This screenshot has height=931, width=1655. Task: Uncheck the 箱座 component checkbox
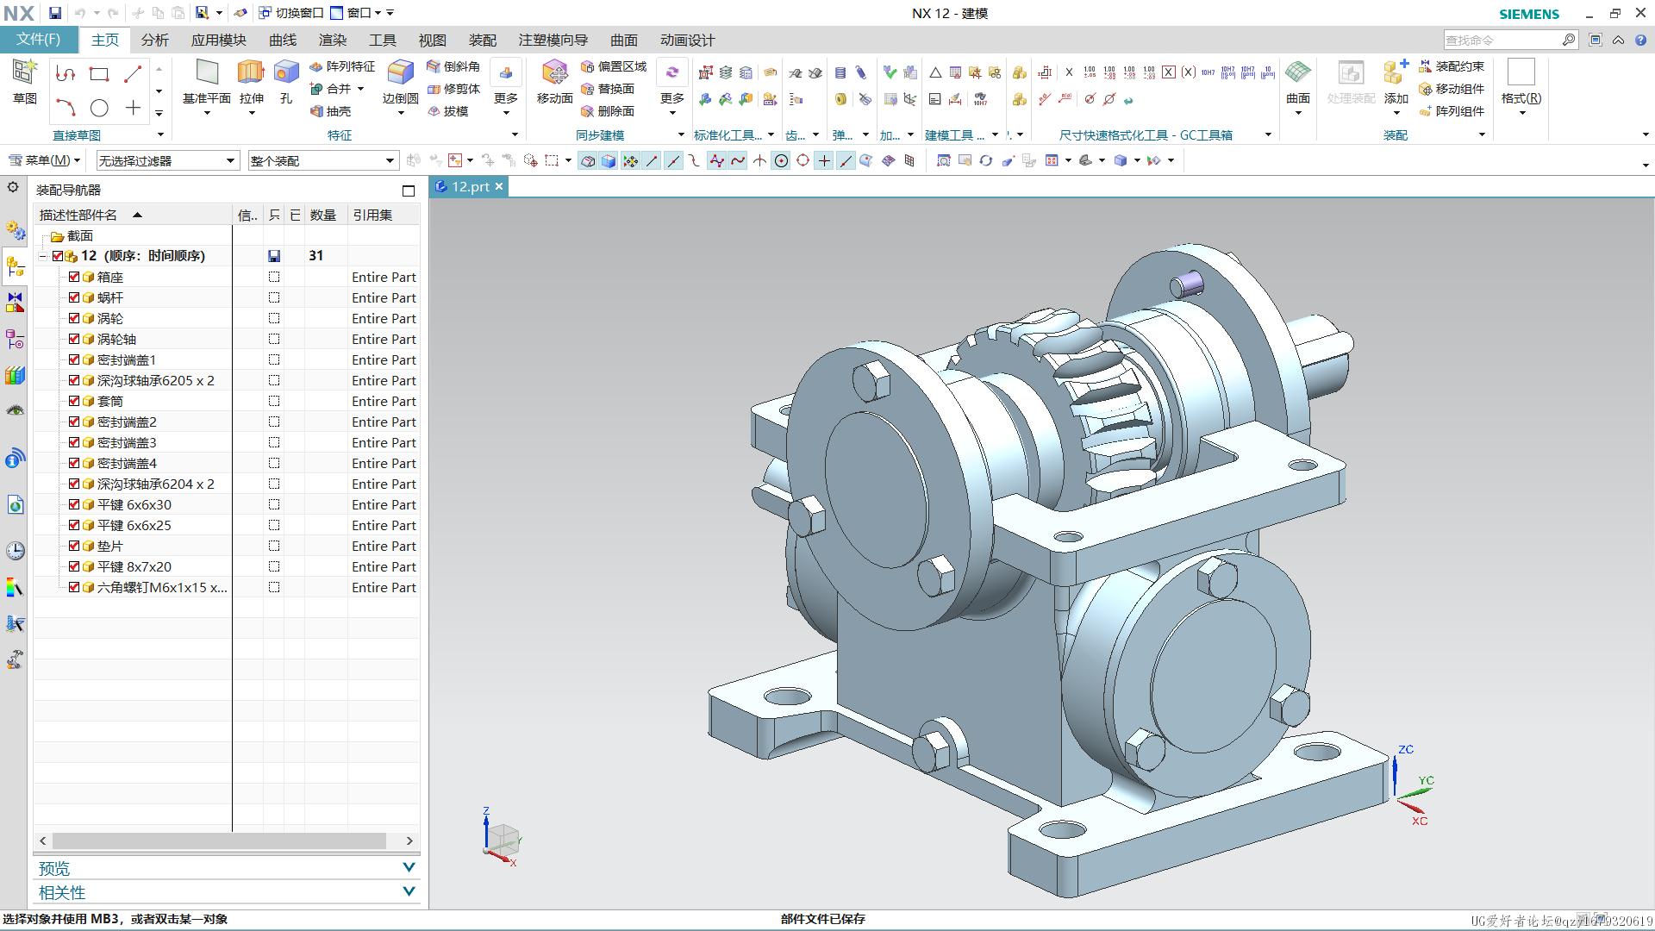click(x=74, y=277)
